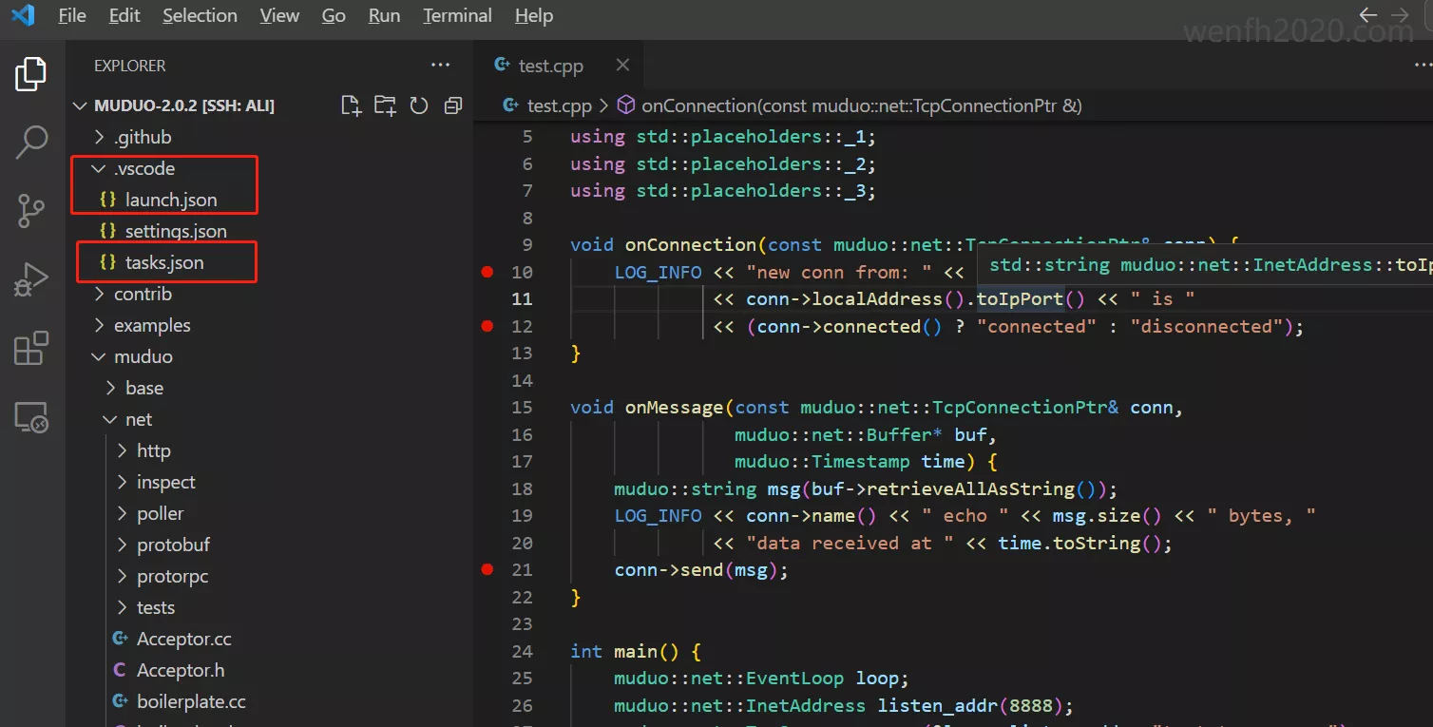Refresh the explorer file tree
This screenshot has width=1433, height=727.
pyautogui.click(x=419, y=105)
